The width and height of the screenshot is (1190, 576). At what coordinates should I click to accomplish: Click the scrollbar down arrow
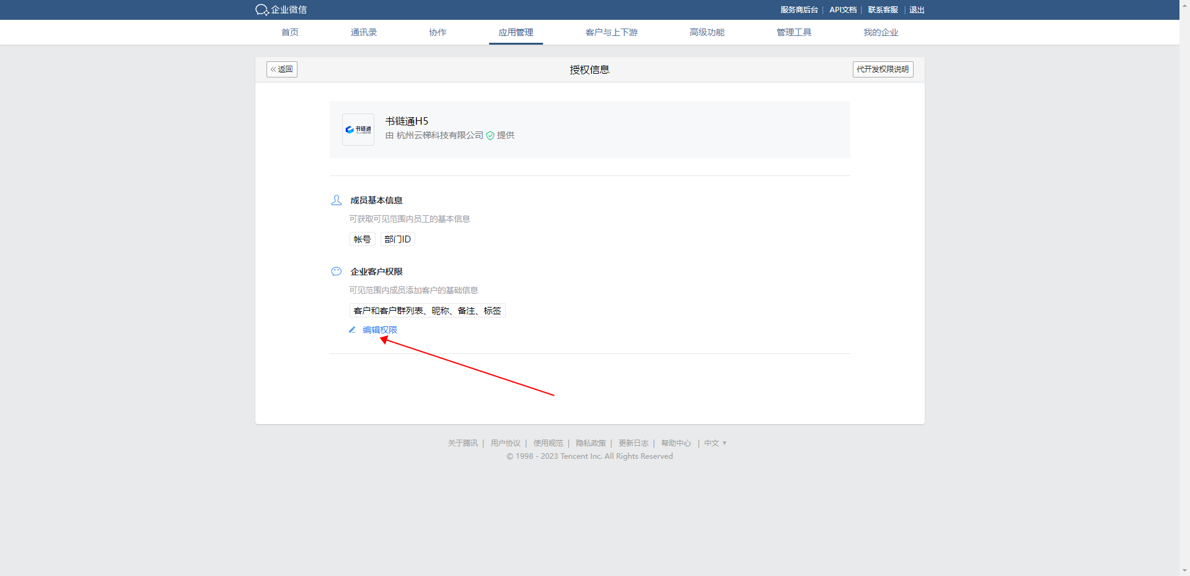(1184, 571)
